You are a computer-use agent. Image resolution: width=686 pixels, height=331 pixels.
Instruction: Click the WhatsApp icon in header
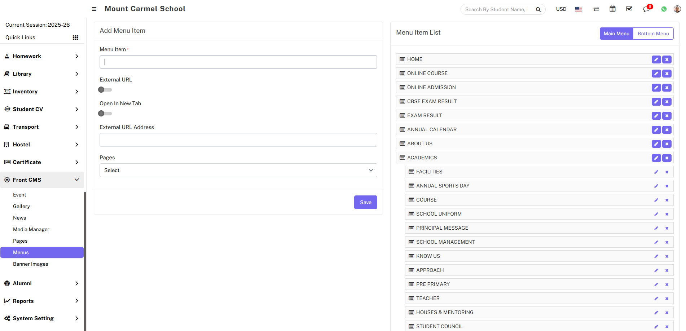click(x=664, y=9)
